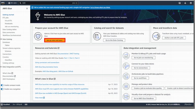Select Getting started in sidebar

pos(8,15)
